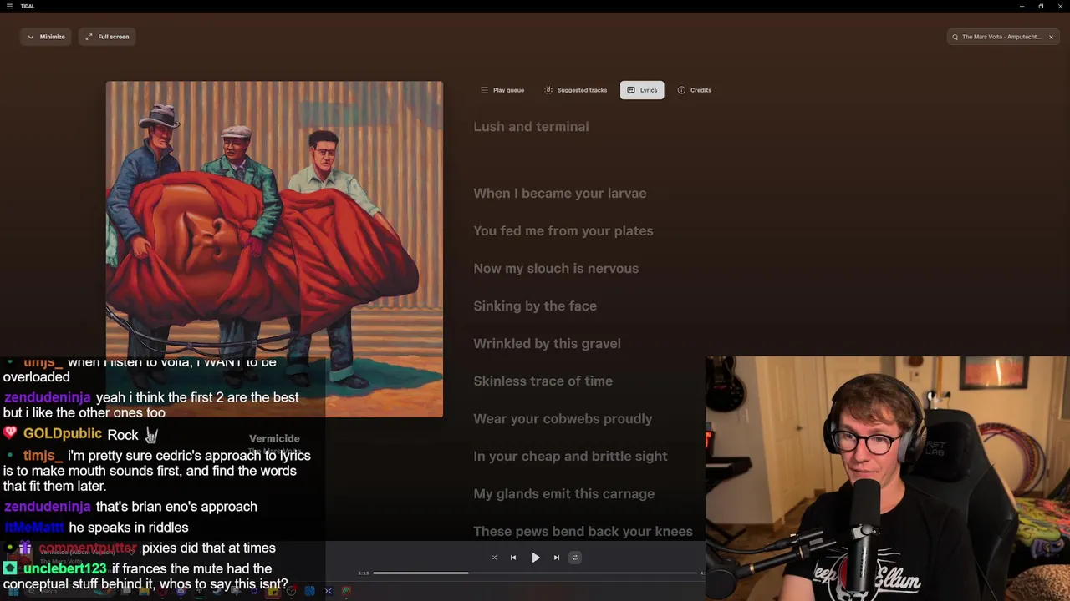Jump to lyric 'My glands emit this carnage'
The width and height of the screenshot is (1070, 601).
[x=564, y=494]
